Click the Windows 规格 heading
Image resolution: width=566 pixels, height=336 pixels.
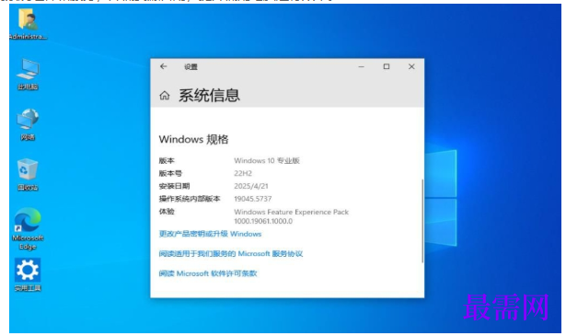(194, 139)
